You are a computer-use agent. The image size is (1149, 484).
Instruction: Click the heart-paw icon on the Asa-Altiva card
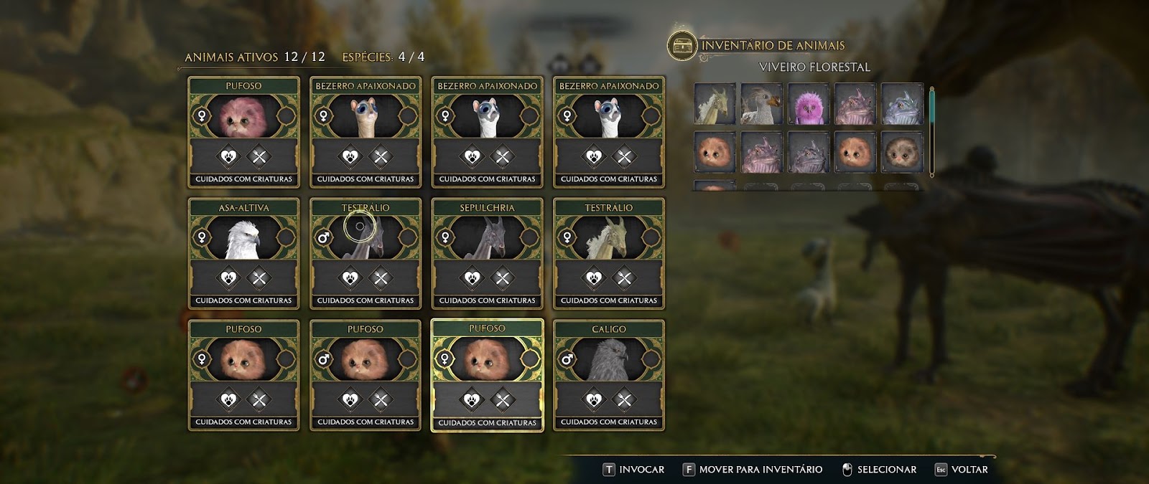[228, 278]
